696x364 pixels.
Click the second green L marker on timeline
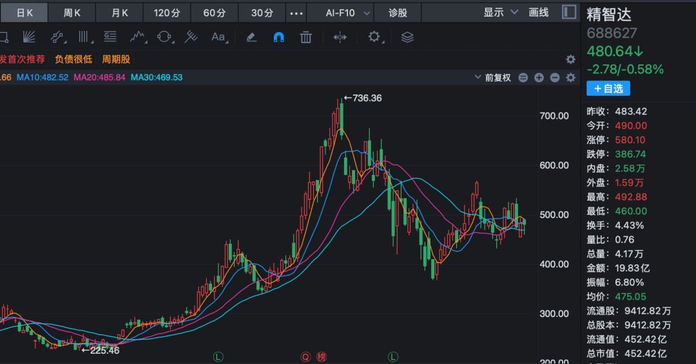(393, 356)
